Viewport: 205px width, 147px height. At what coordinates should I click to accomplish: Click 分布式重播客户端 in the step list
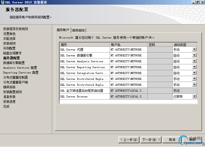(x=16, y=82)
